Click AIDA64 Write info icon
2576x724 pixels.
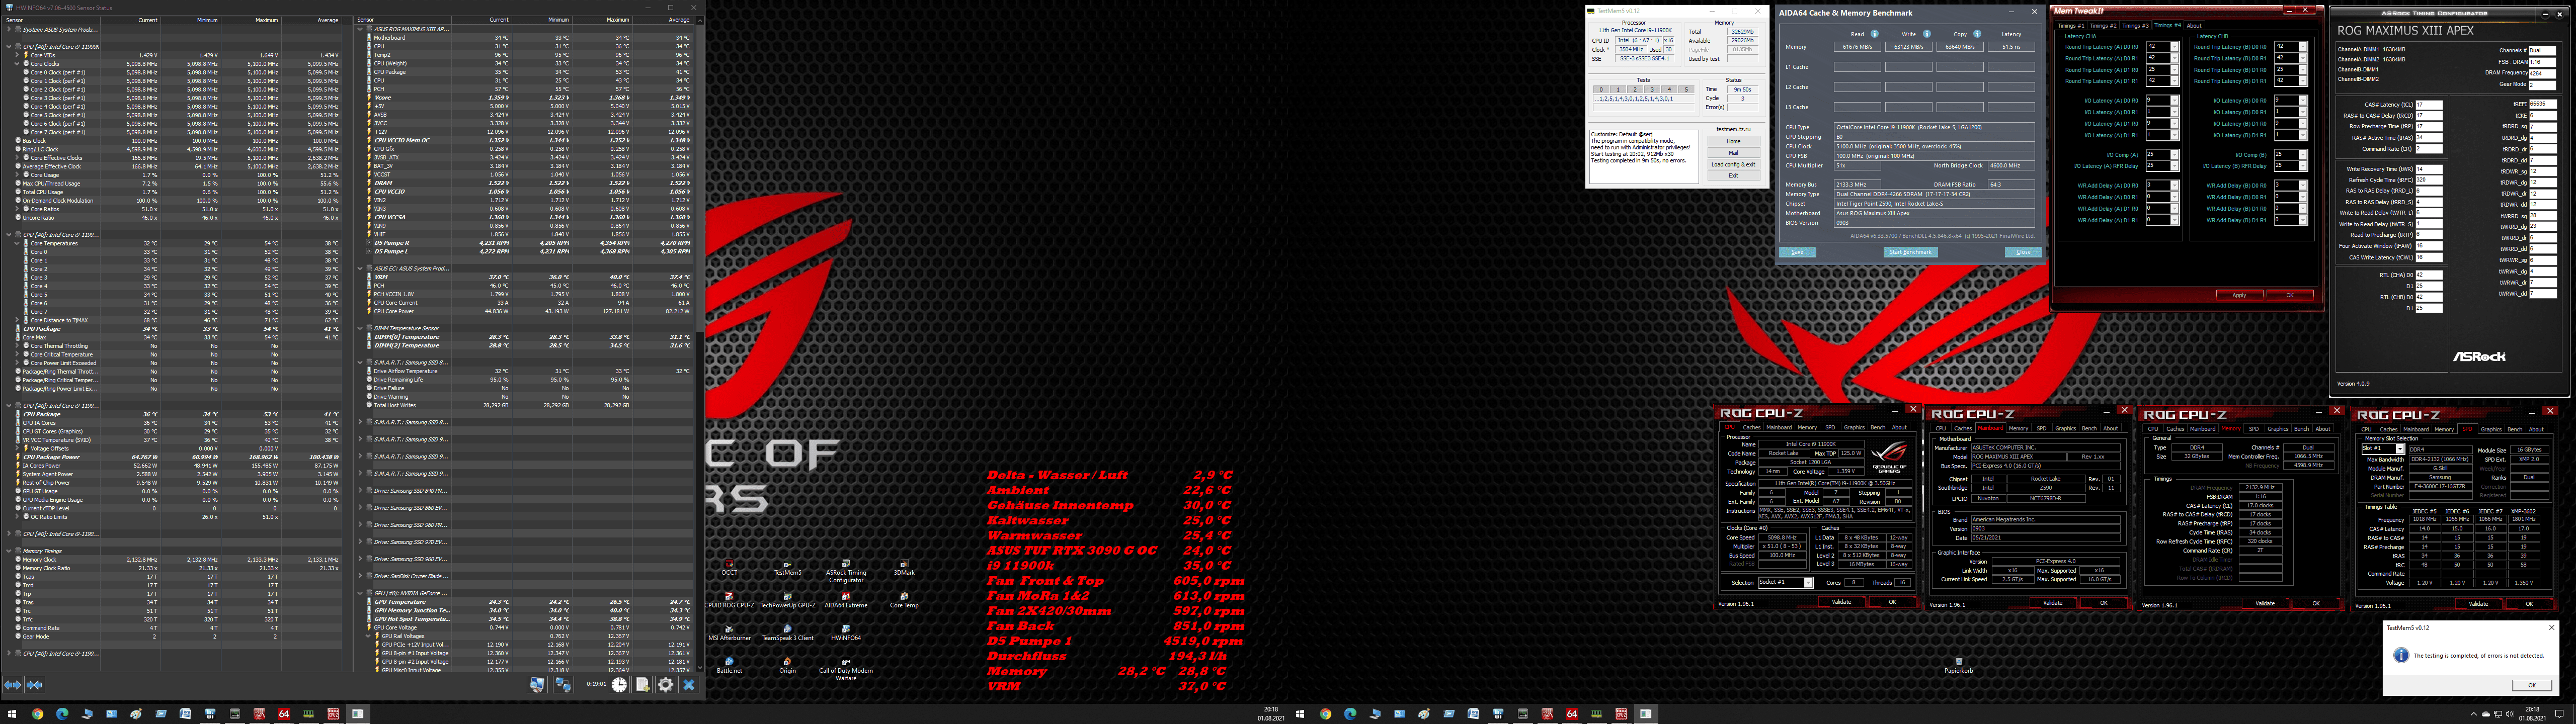[x=1927, y=34]
